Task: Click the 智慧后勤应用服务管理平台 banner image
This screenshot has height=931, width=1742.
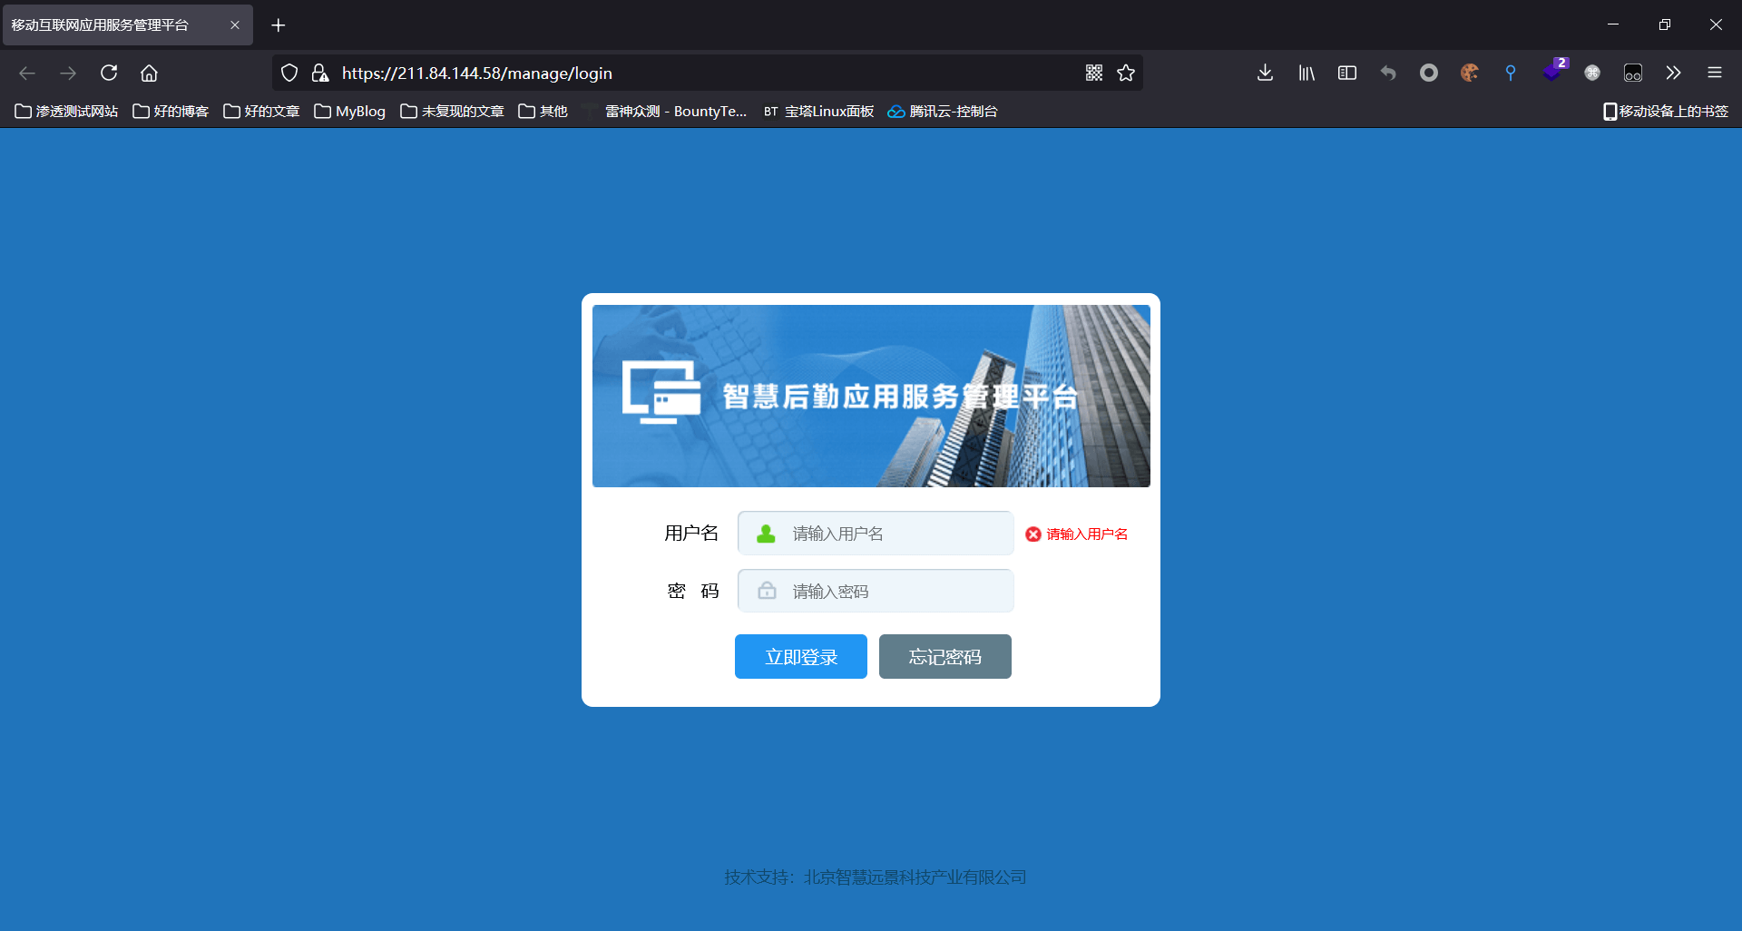Action: (x=871, y=396)
